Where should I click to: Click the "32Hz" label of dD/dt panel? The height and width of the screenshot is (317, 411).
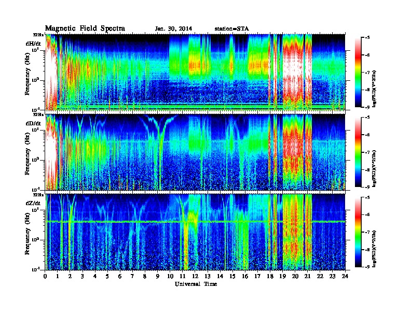click(x=38, y=114)
